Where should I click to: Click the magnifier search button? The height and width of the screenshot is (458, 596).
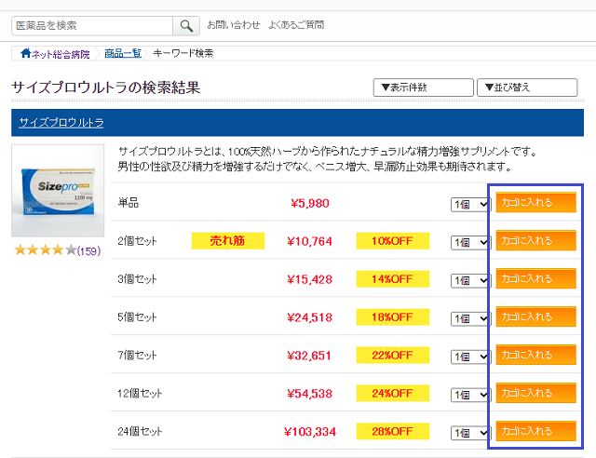click(x=186, y=26)
